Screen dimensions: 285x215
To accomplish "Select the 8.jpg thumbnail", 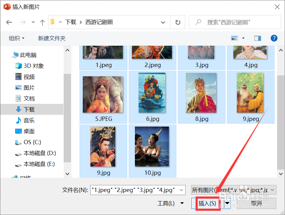I will tap(202, 97).
